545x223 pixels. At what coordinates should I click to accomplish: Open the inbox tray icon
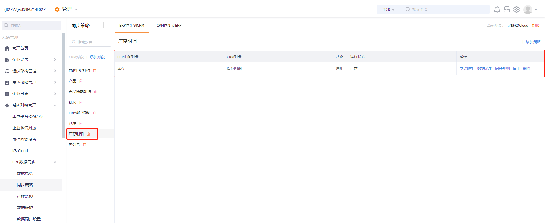[507, 9]
